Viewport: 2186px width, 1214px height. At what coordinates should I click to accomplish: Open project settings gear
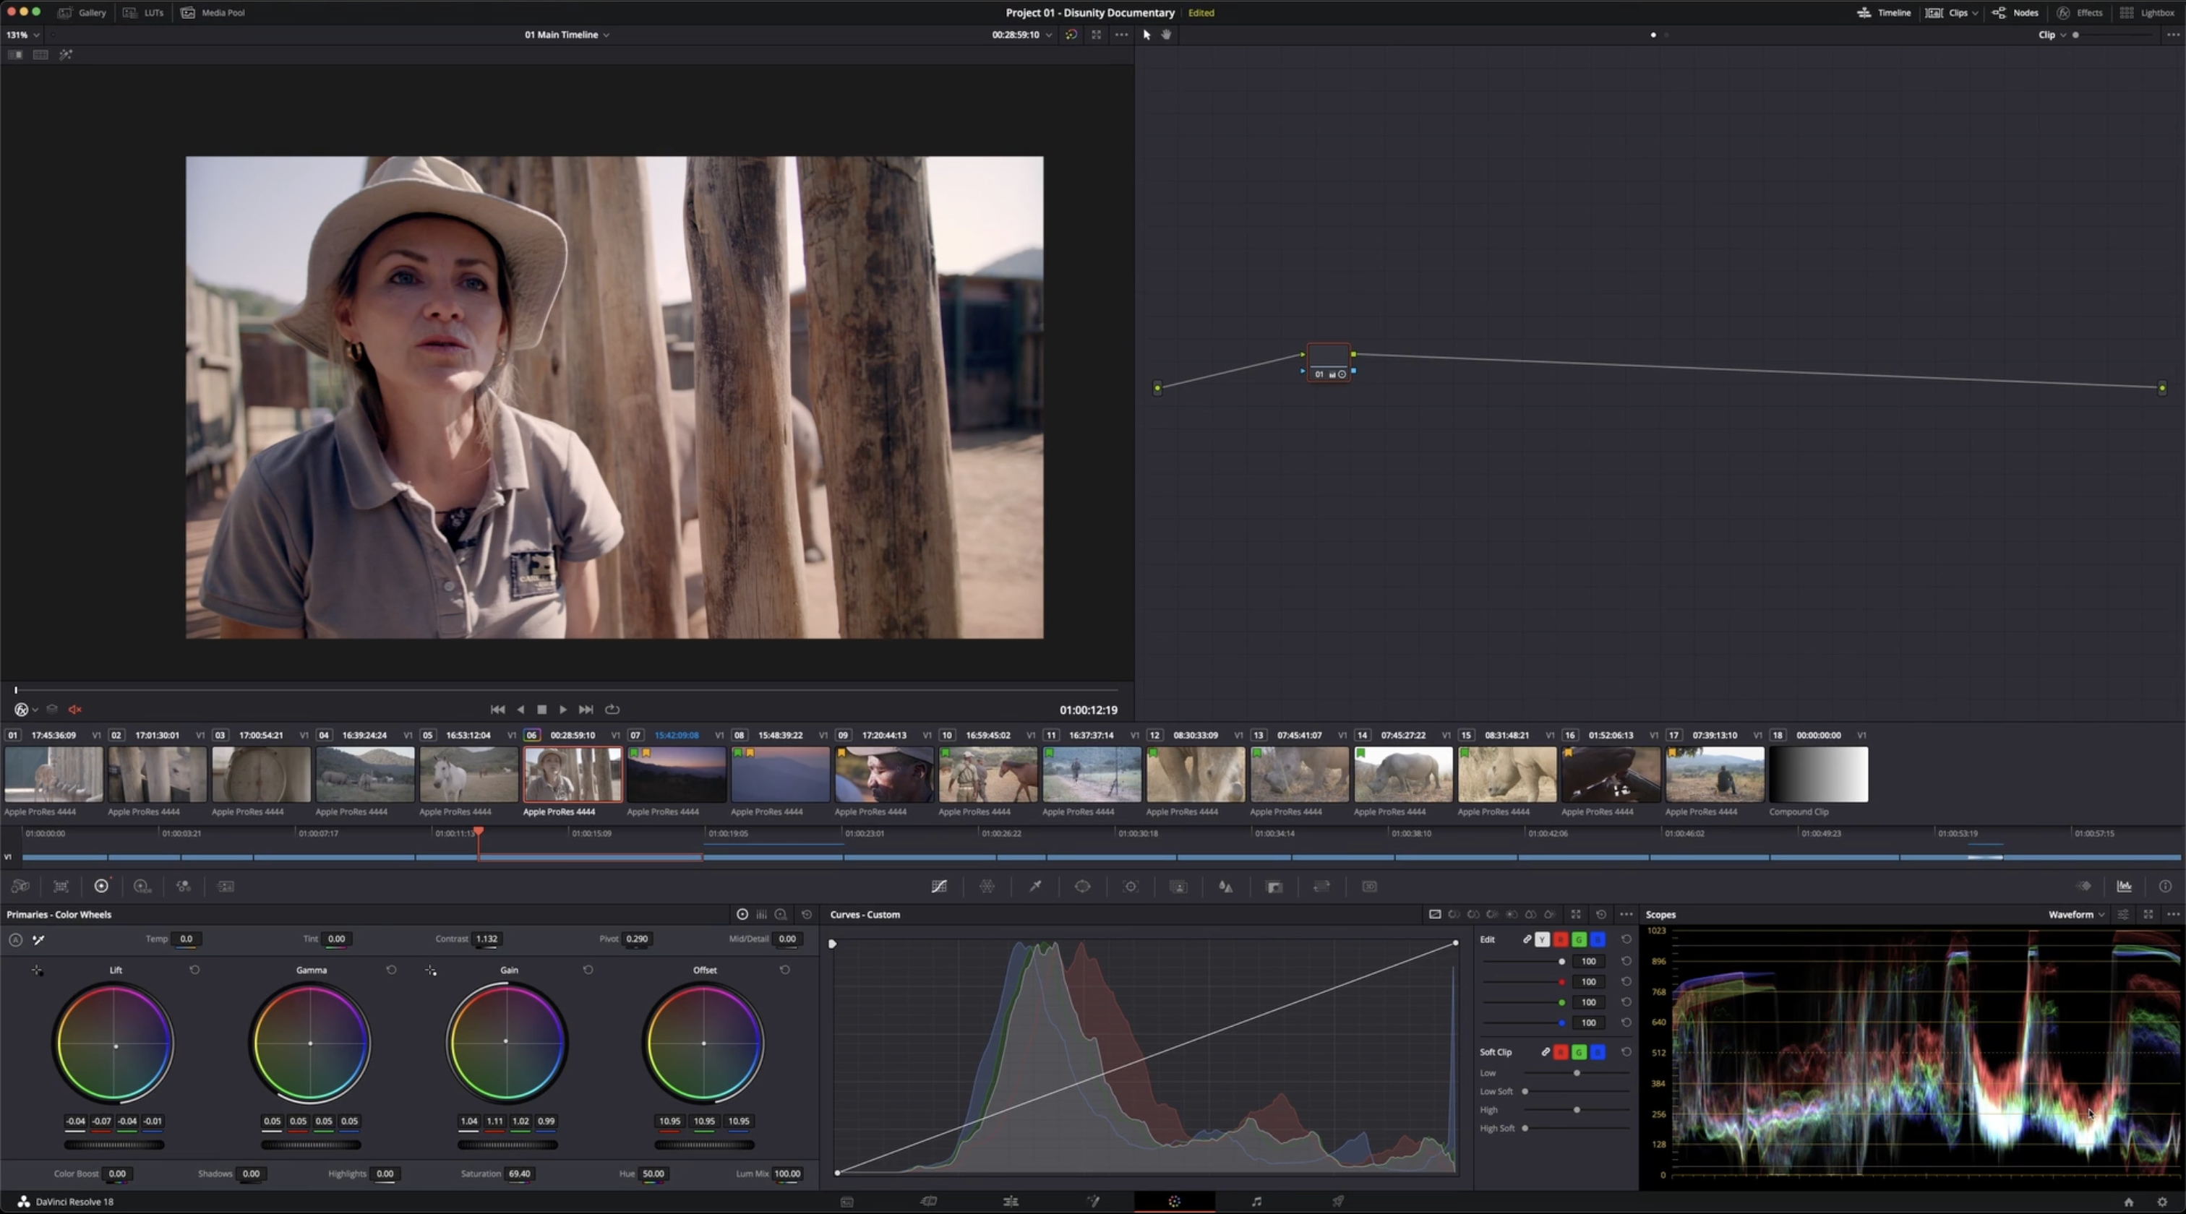tap(2161, 1201)
